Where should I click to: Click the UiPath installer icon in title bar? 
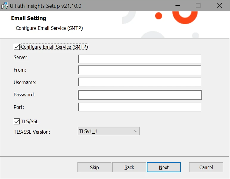click(5, 5)
